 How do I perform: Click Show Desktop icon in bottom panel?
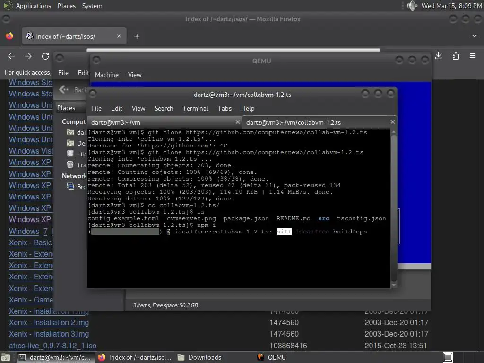5,357
